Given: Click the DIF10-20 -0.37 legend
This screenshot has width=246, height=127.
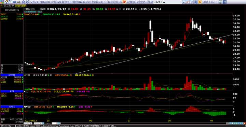Looking at the screenshot, I should (x=44, y=107).
